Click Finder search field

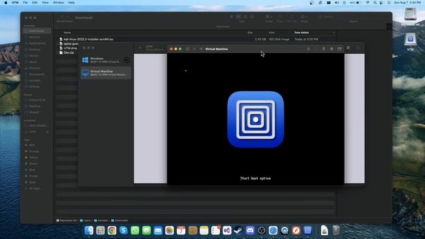[353, 17]
